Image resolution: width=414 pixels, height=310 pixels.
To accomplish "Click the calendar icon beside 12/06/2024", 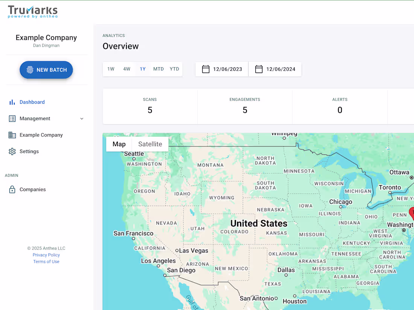I will (x=259, y=69).
